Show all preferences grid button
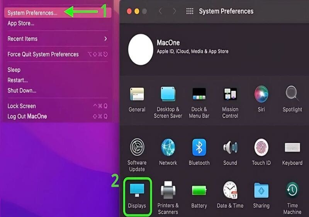The height and width of the screenshot is (217, 309). click(190, 11)
